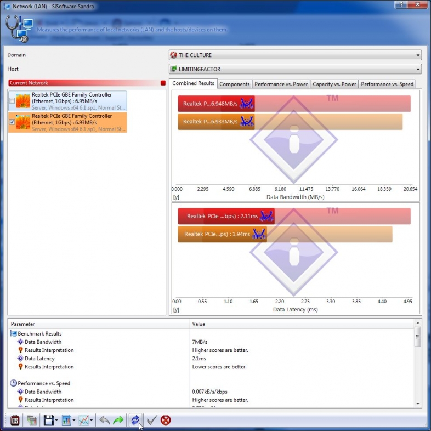Click the 'Domain' label
431x431 pixels.
(x=16, y=55)
